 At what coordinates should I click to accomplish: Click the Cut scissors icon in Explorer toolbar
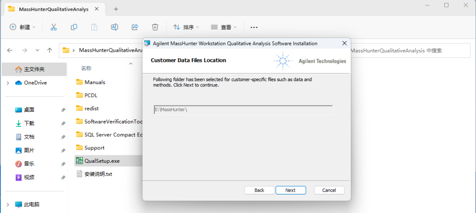pos(54,27)
